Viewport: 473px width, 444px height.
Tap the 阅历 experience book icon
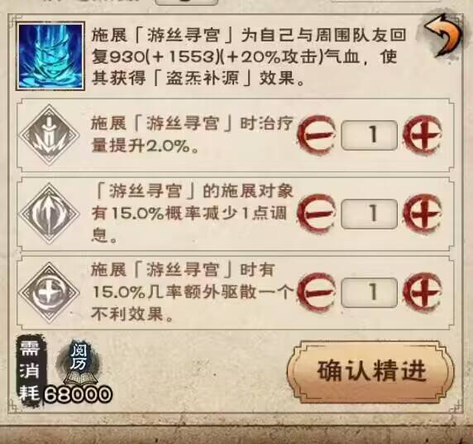[79, 364]
